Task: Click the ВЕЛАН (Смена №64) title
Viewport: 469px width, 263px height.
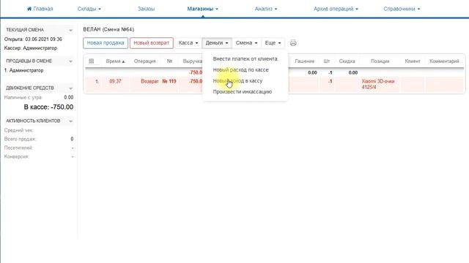Action: (x=108, y=29)
